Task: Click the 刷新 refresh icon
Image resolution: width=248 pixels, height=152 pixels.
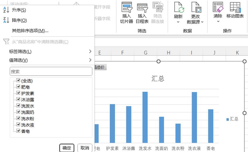Action: [x=179, y=7]
